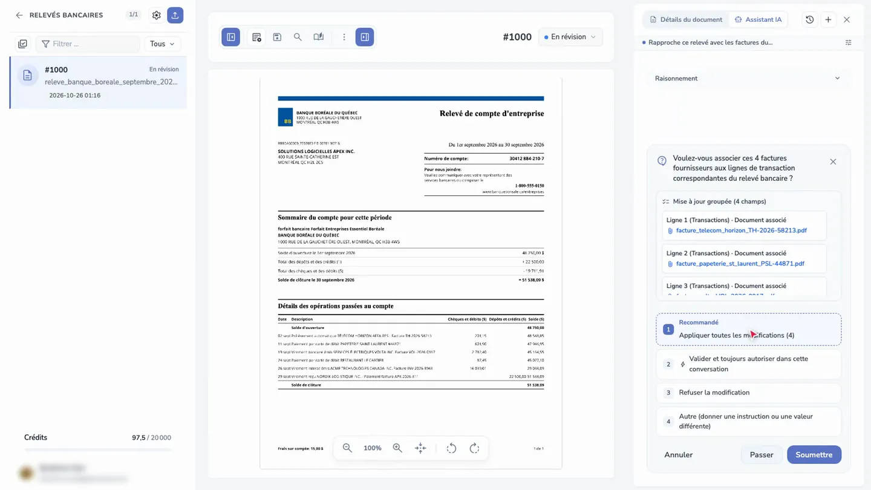This screenshot has width=871, height=490.
Task: Open the gear settings icon in list header
Action: [x=157, y=15]
